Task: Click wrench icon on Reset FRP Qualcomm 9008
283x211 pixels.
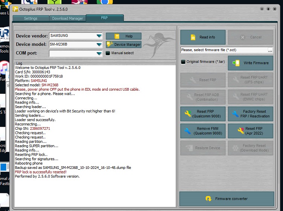Action: pyautogui.click(x=188, y=114)
